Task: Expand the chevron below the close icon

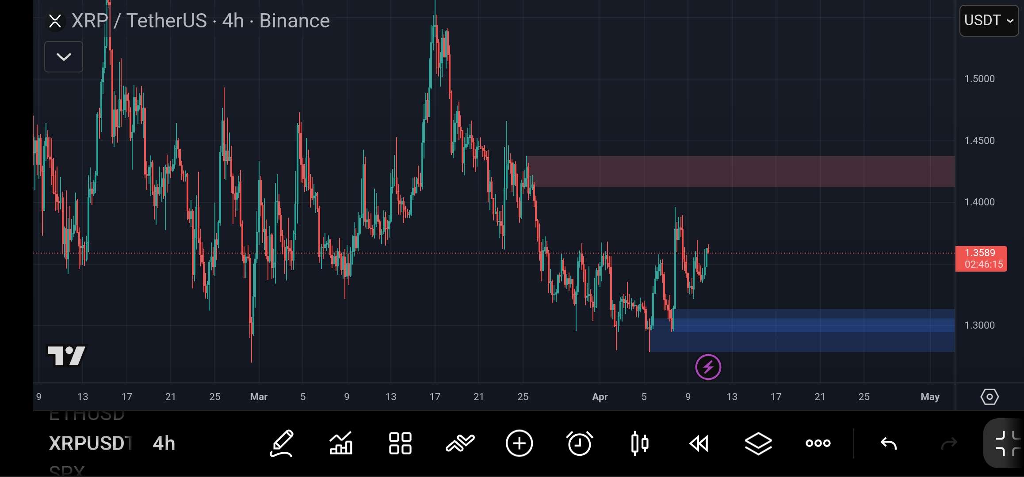Action: [63, 57]
